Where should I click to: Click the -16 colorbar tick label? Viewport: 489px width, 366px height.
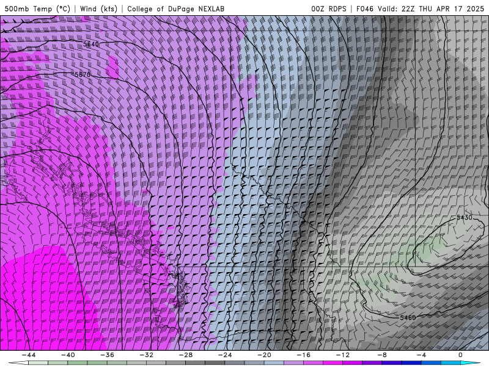pos(303,355)
